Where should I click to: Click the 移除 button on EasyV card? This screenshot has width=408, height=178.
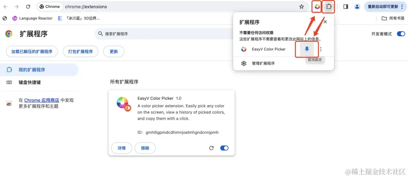point(145,148)
